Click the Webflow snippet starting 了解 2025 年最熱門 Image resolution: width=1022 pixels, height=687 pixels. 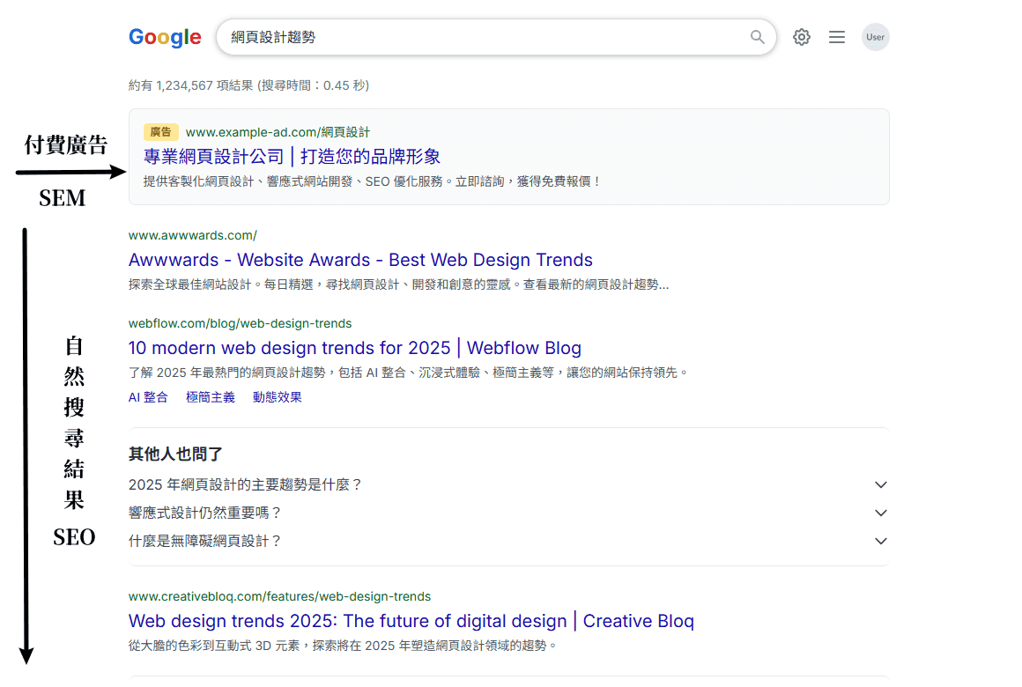[409, 373]
